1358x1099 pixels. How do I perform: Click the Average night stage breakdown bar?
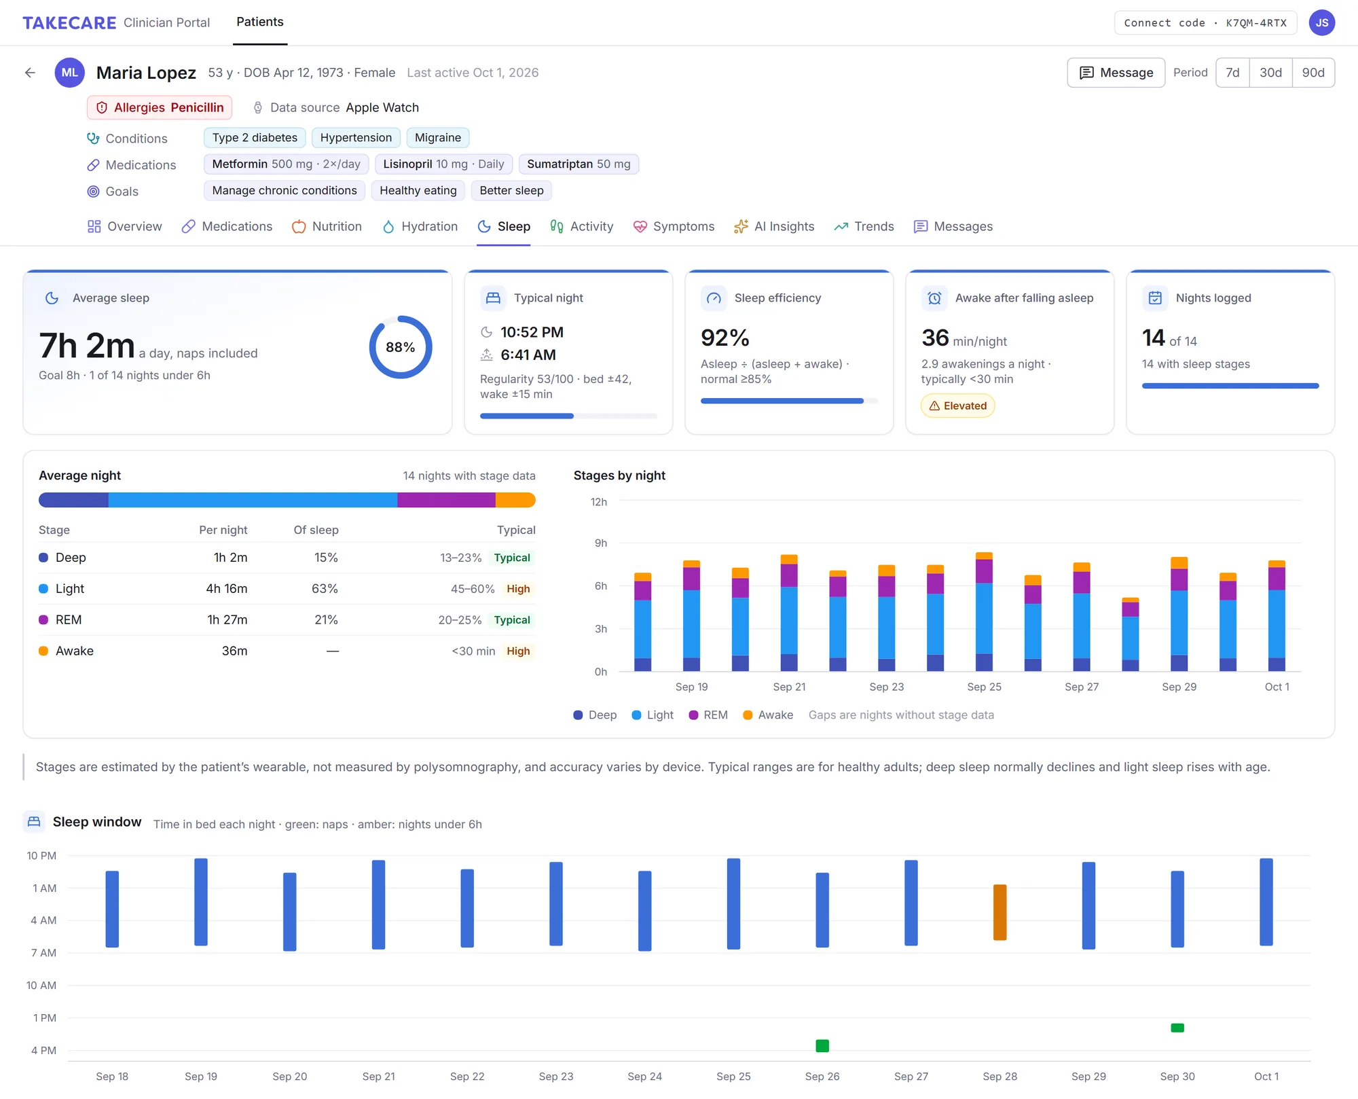pyautogui.click(x=287, y=501)
